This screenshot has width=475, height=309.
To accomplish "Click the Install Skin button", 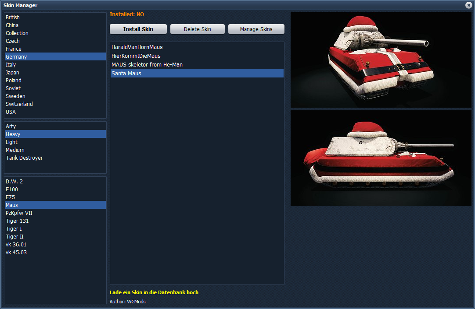I will [138, 29].
